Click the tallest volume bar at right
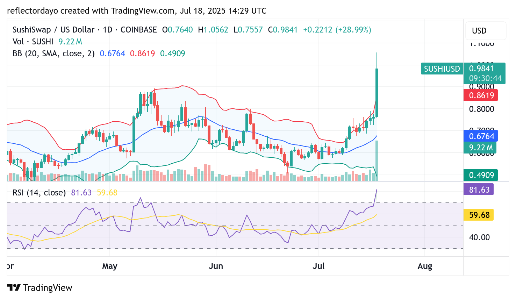This screenshot has width=516, height=300. point(377,160)
